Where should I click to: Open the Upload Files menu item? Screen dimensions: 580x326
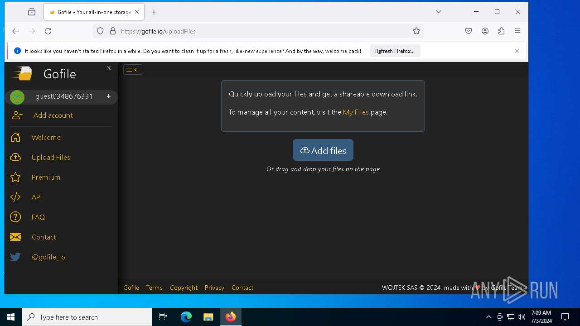(x=51, y=158)
